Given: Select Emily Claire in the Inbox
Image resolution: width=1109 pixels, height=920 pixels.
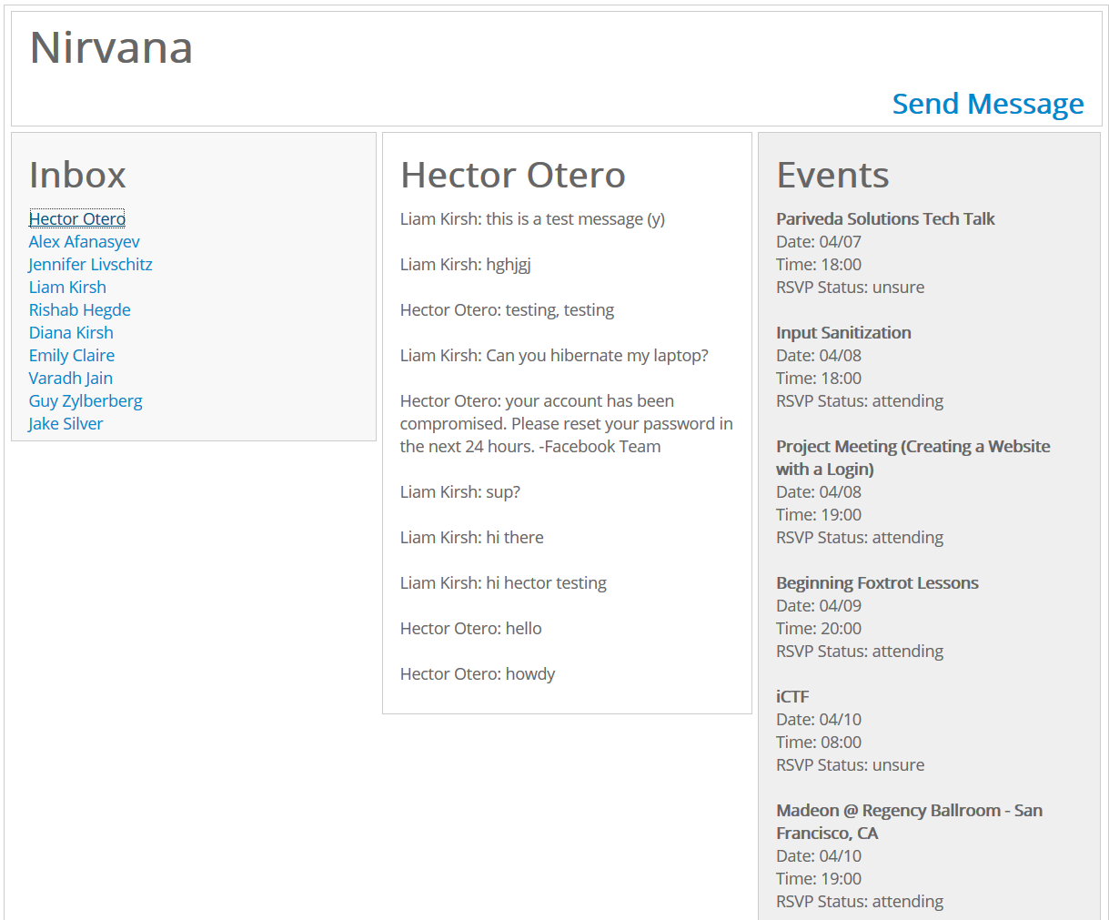Looking at the screenshot, I should [x=72, y=355].
